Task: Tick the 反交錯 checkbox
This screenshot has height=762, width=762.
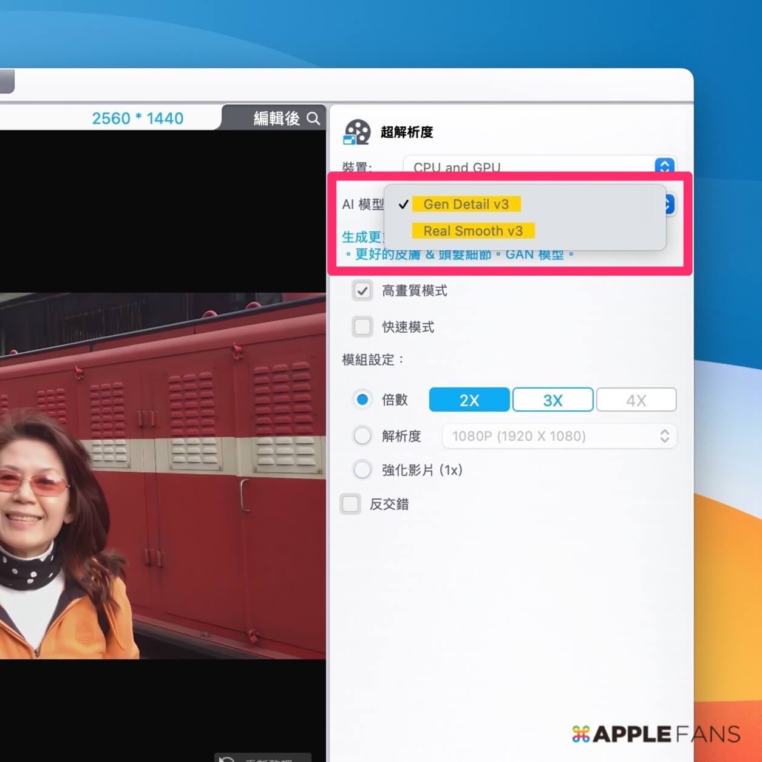Action: (x=350, y=504)
